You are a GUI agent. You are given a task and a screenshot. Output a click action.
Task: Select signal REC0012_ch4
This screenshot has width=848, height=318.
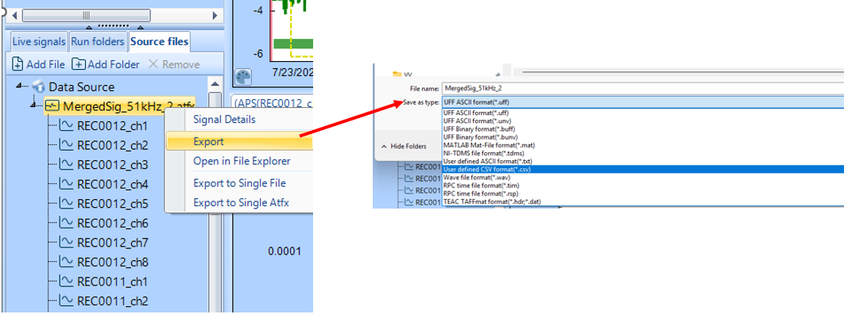(x=113, y=184)
